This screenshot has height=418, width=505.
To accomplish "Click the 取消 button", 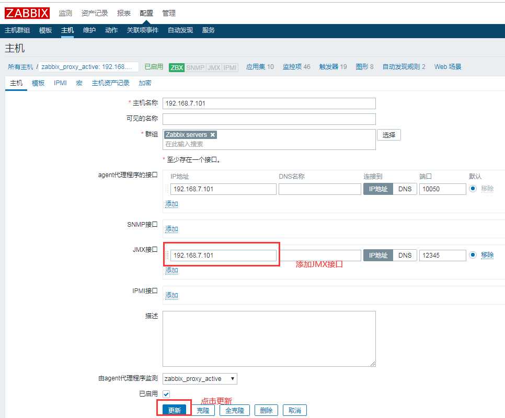I will point(295,410).
